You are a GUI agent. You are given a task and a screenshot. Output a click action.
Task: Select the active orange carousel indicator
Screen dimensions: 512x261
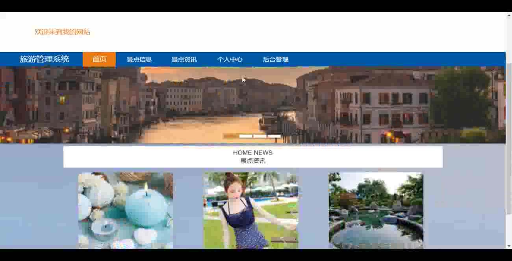click(230, 136)
